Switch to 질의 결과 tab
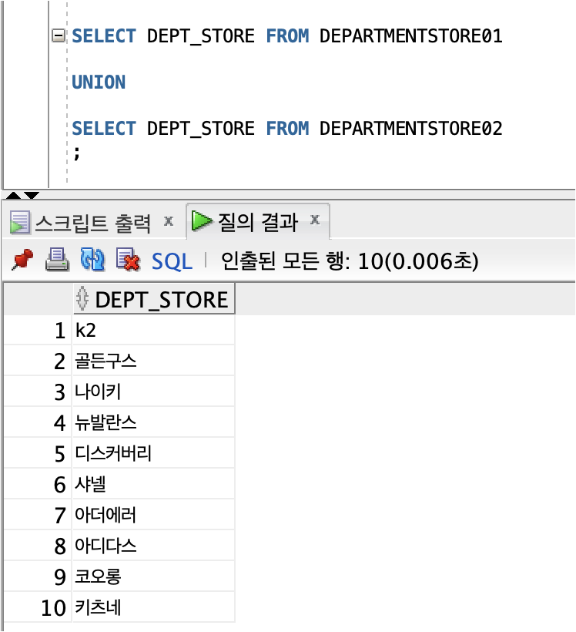Viewport: 576px width, 632px height. [257, 222]
